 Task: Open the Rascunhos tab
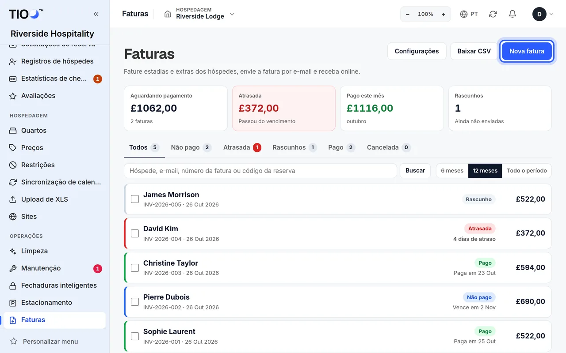[x=294, y=147]
